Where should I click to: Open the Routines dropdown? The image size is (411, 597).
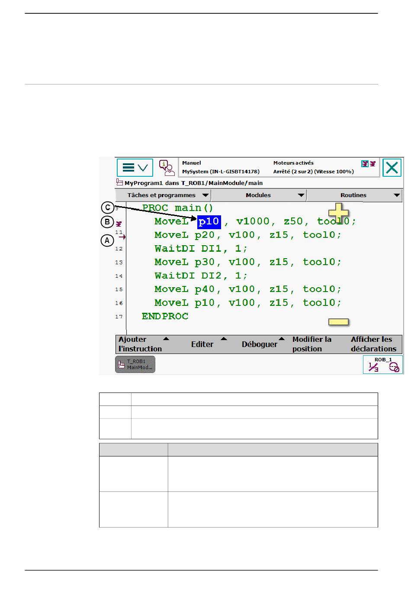354,195
